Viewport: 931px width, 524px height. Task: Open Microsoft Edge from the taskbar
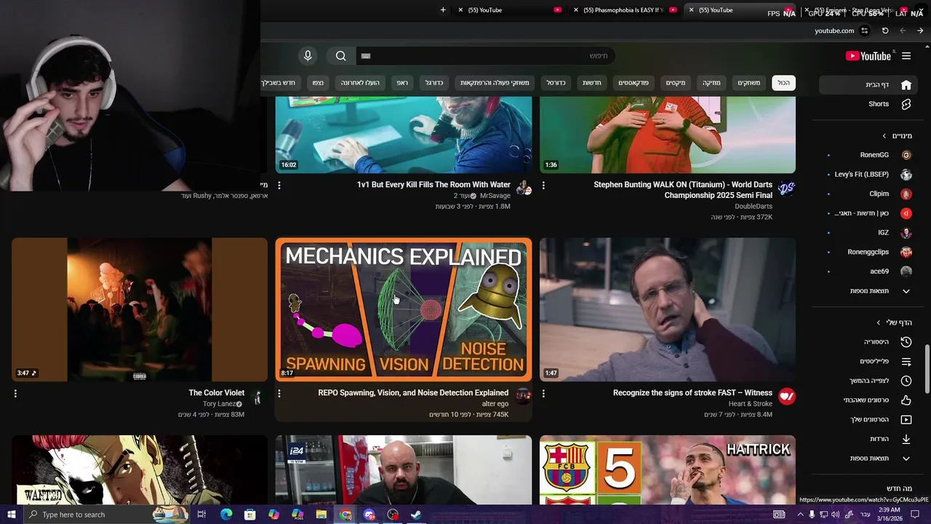pos(225,515)
